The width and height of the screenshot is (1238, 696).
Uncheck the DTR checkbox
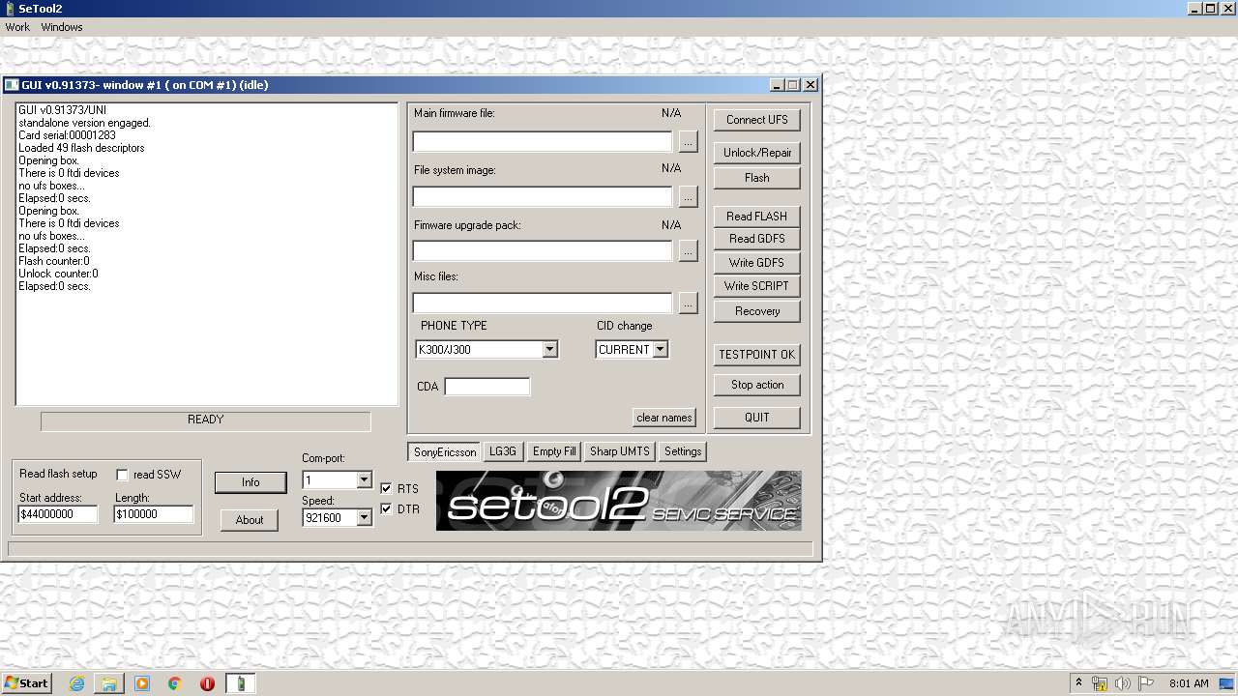coord(386,508)
